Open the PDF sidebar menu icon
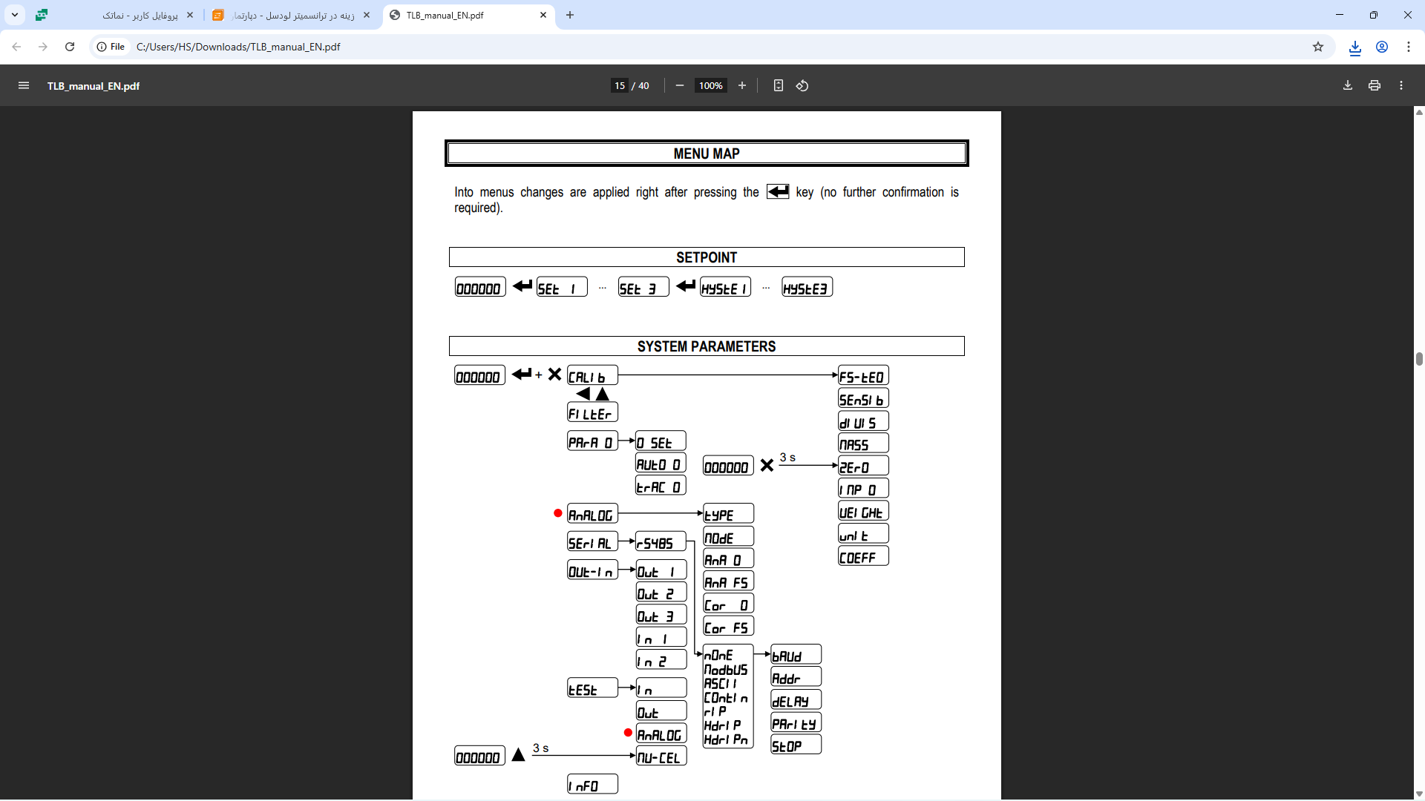 24,86
